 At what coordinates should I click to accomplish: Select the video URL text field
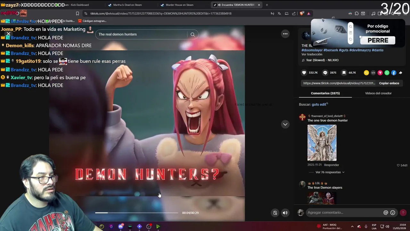point(339,83)
